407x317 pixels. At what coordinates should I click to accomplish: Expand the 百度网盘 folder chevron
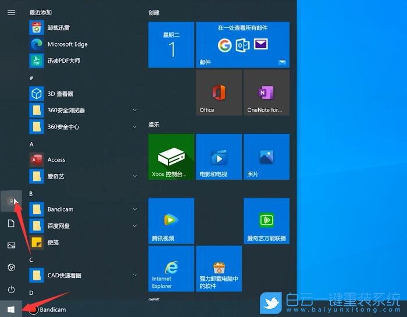(135, 226)
